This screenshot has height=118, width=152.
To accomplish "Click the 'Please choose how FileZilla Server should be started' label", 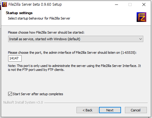I will [46, 32].
